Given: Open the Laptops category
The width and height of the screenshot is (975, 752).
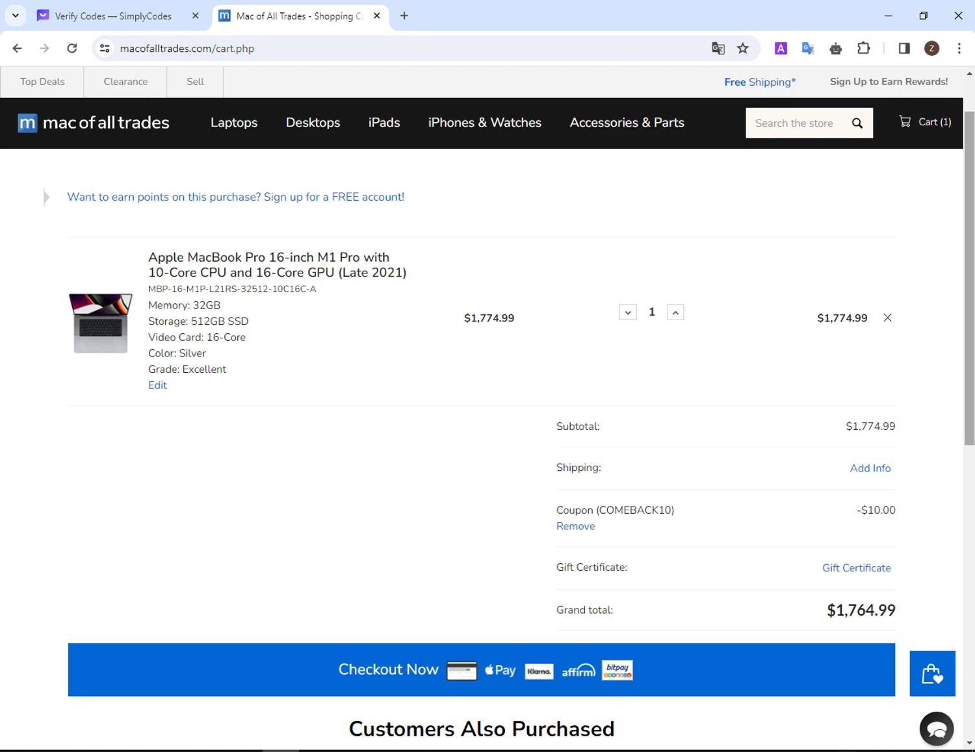Looking at the screenshot, I should (234, 123).
